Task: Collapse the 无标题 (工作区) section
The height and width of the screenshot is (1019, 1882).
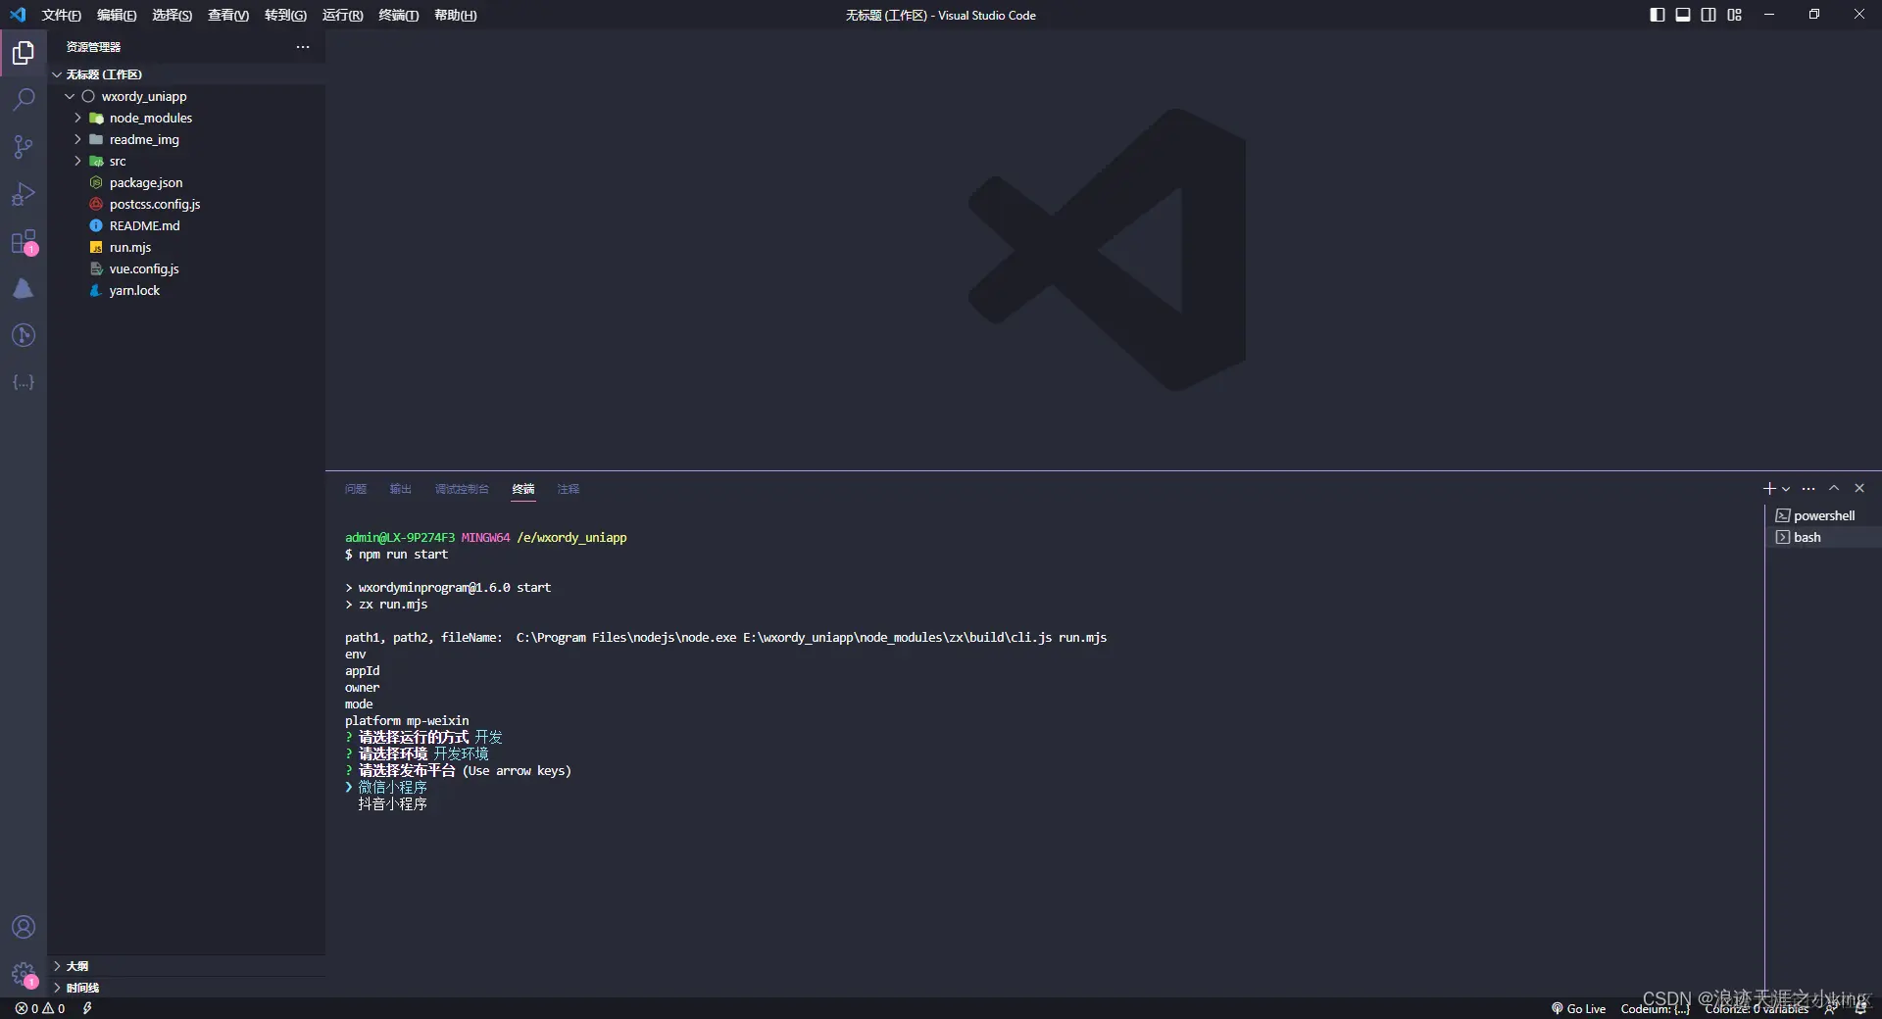Action: tap(186, 74)
